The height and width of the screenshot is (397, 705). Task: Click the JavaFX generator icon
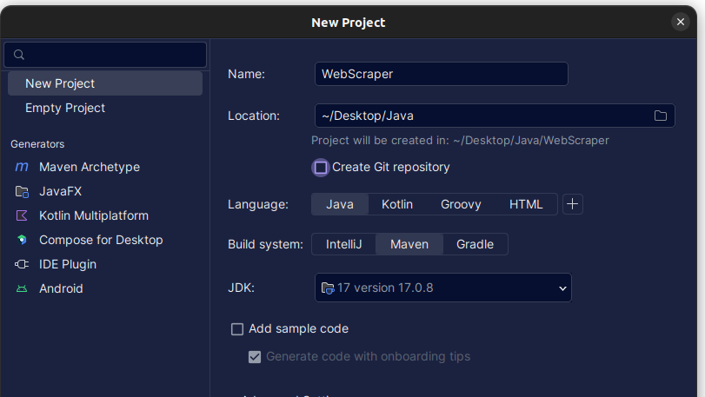[22, 192]
